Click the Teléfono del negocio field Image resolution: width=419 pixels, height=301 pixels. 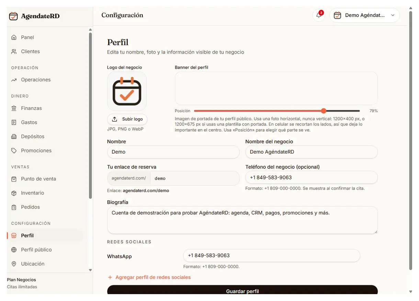(x=312, y=178)
